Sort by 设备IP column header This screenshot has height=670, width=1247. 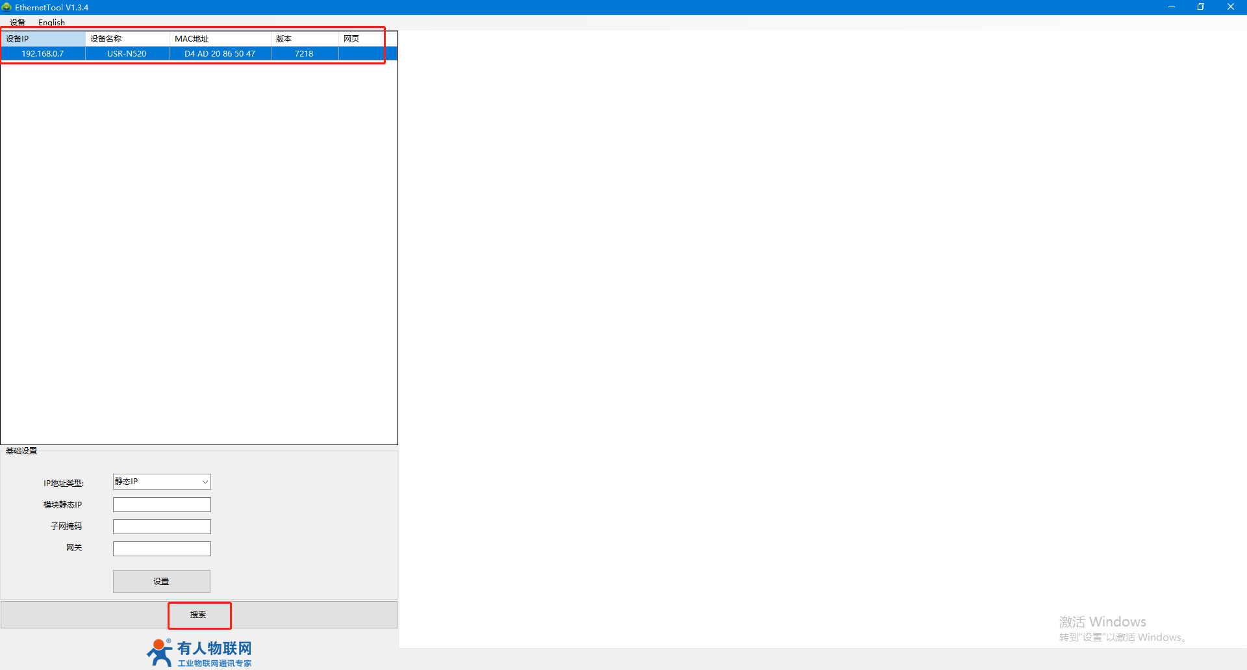(43, 39)
